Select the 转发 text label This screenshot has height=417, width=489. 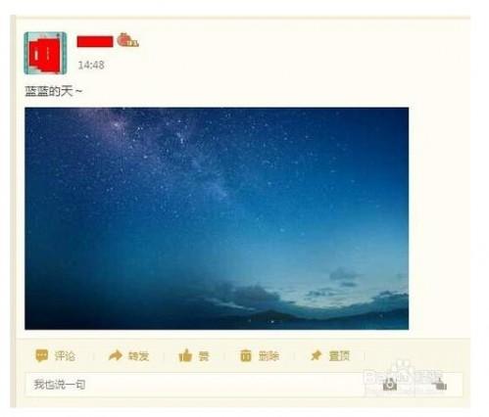coord(138,355)
